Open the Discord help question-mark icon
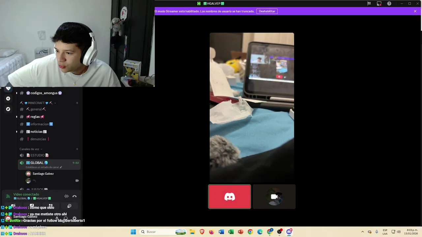The height and width of the screenshot is (237, 422). [x=389, y=4]
